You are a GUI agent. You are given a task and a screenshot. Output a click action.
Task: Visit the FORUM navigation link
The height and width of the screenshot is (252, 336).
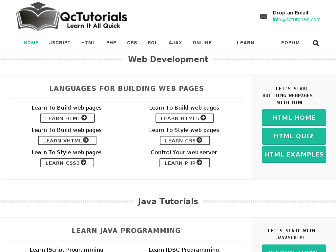[290, 43]
